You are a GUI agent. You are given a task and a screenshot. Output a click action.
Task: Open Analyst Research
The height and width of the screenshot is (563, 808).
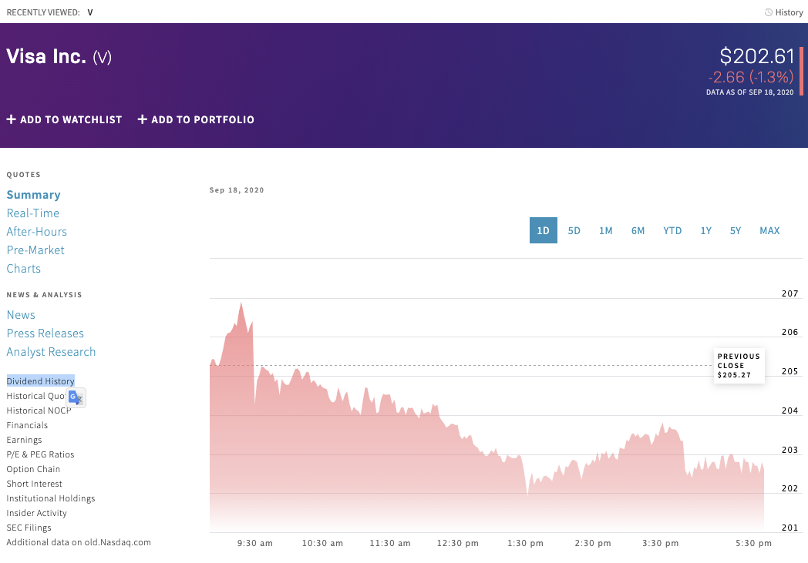(x=51, y=352)
